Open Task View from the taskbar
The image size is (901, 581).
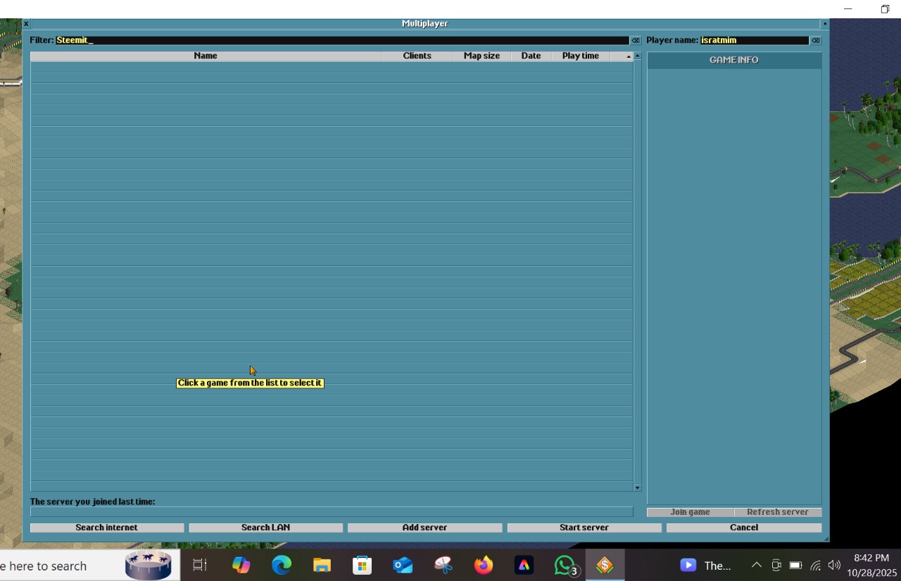[200, 566]
